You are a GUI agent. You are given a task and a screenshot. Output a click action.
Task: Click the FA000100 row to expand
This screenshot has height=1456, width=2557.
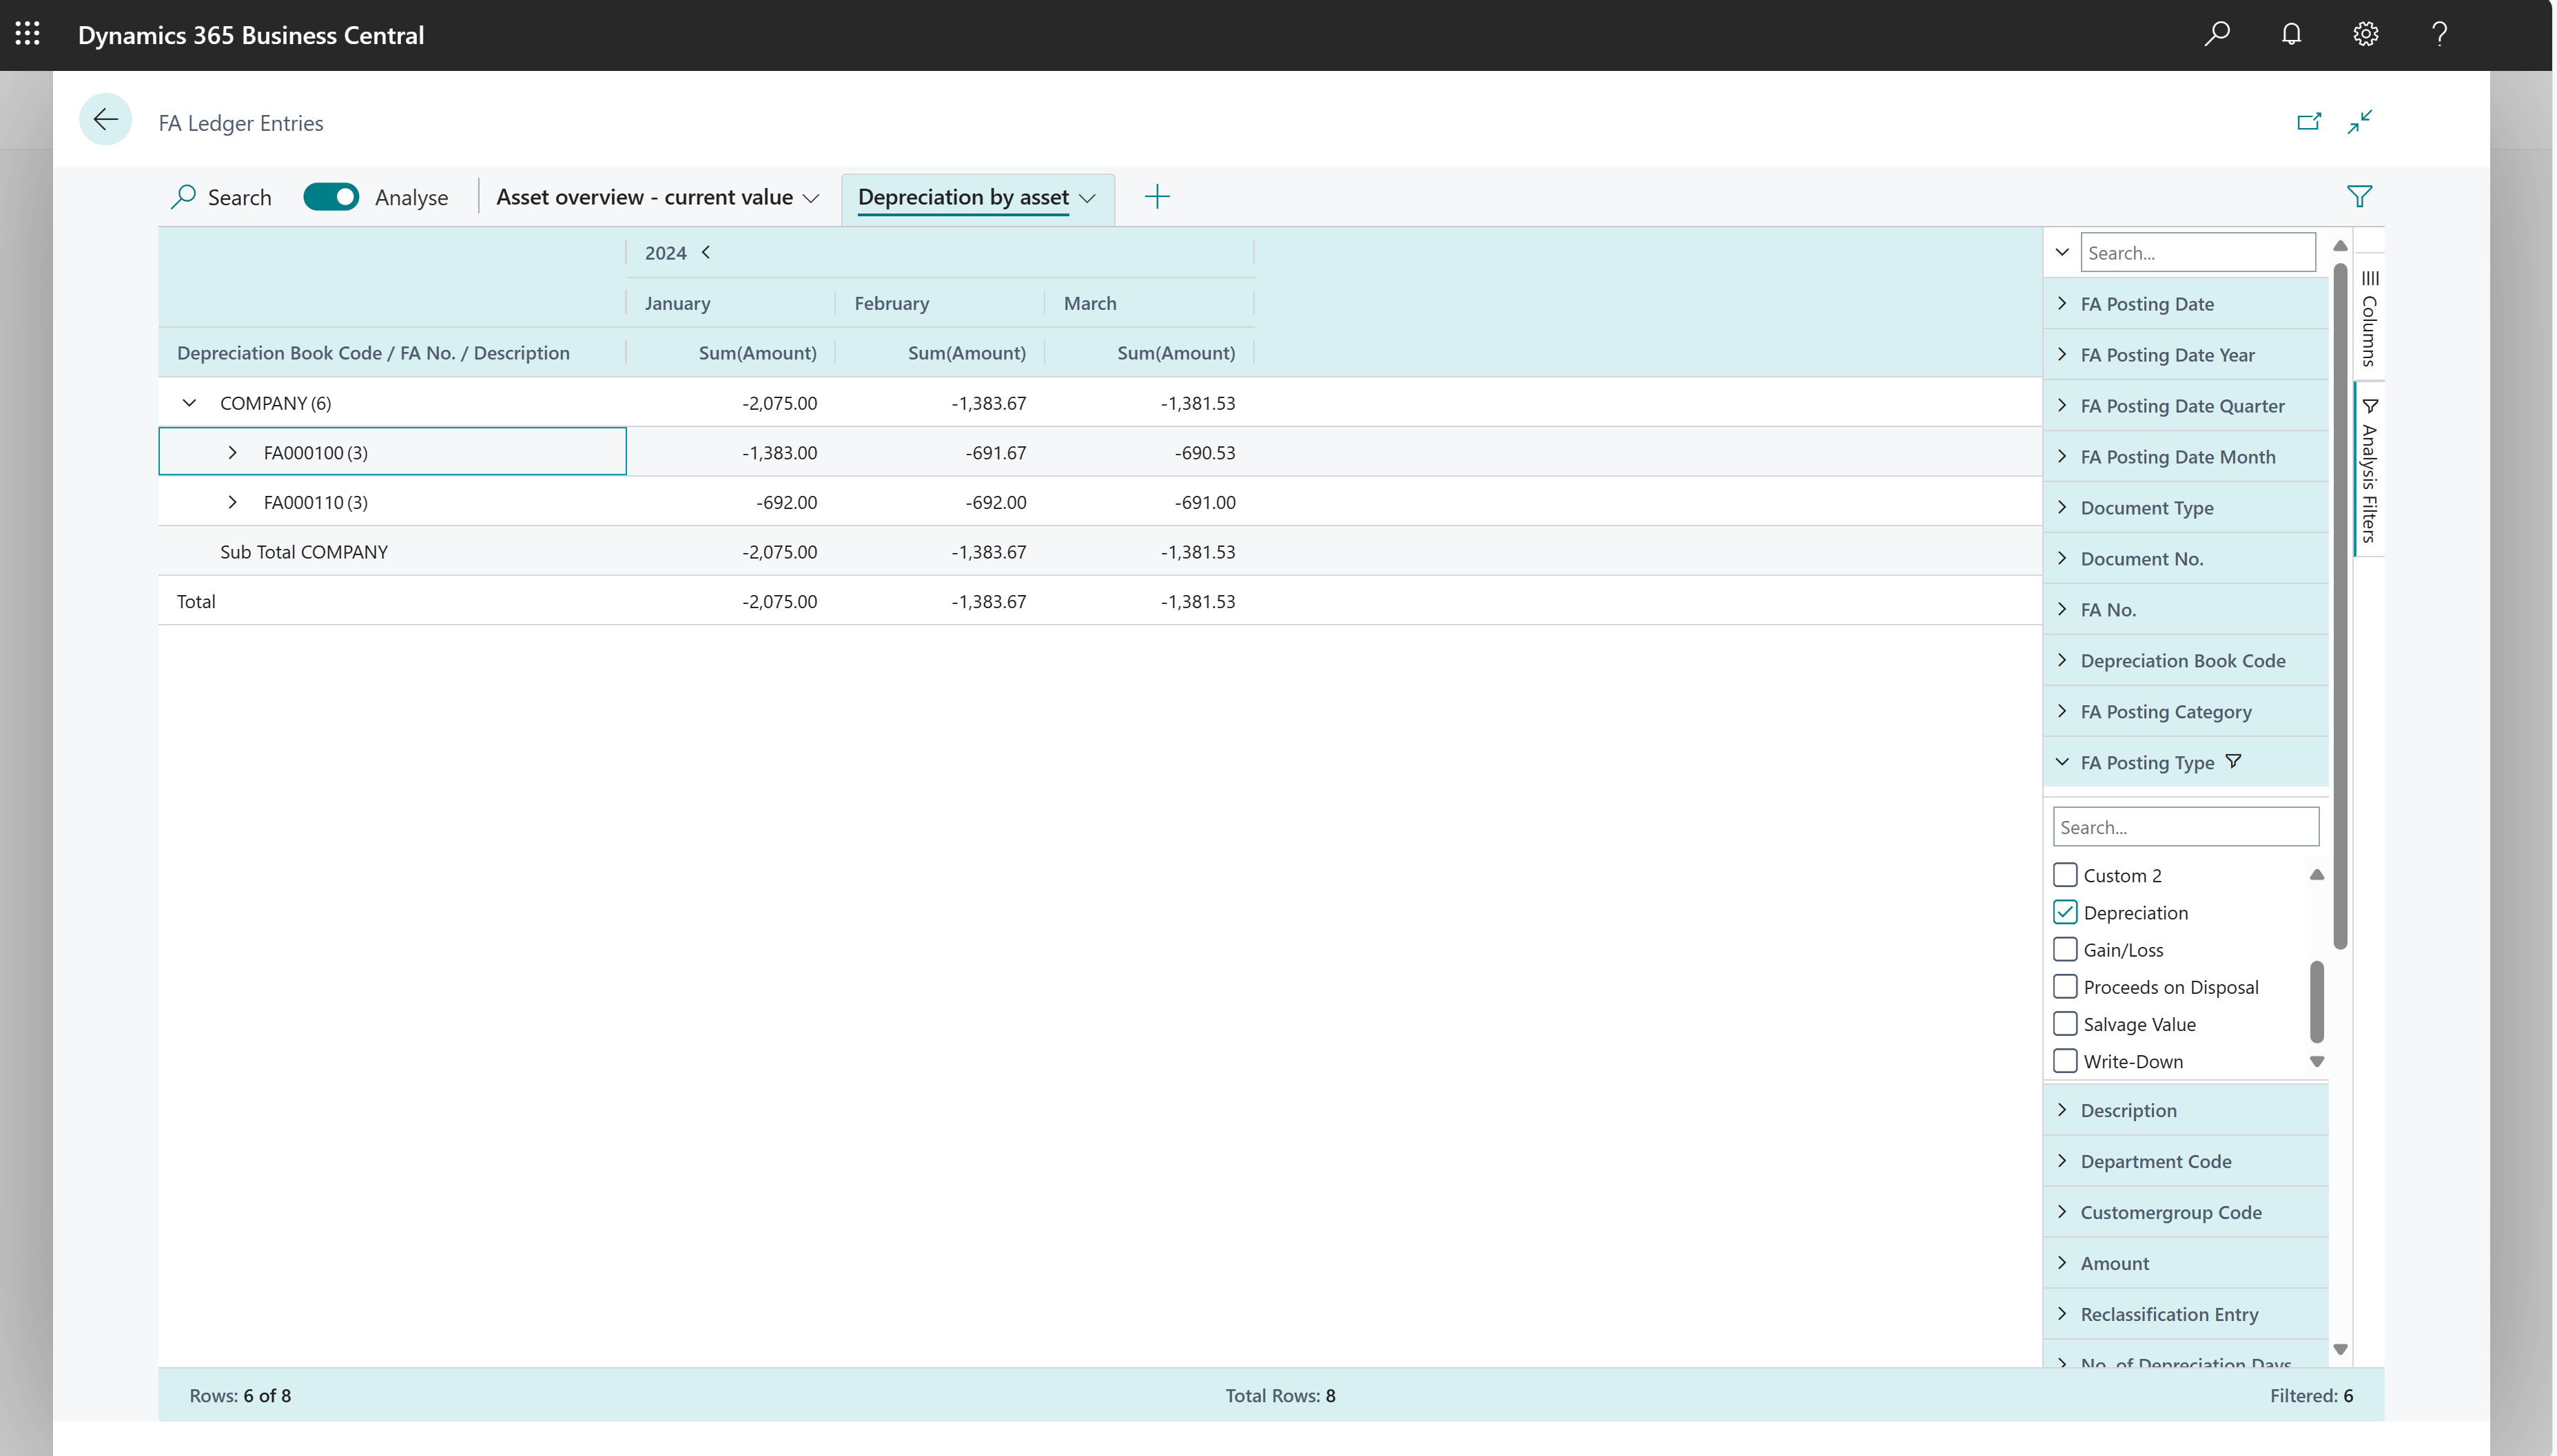234,451
